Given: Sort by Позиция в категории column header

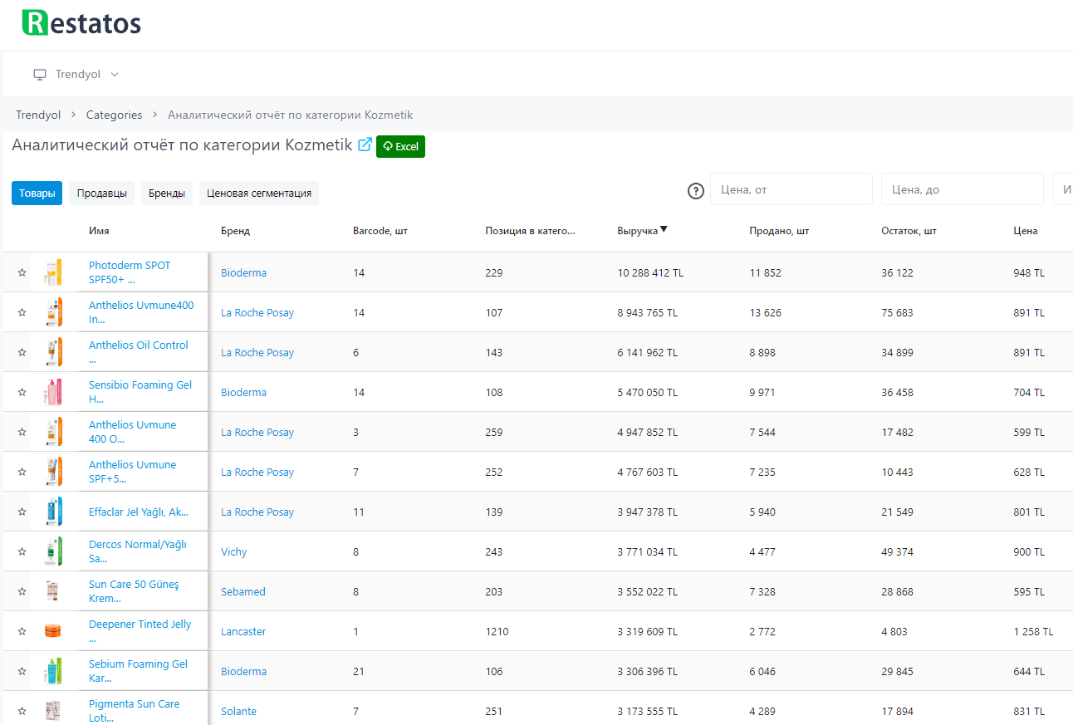Looking at the screenshot, I should point(530,231).
